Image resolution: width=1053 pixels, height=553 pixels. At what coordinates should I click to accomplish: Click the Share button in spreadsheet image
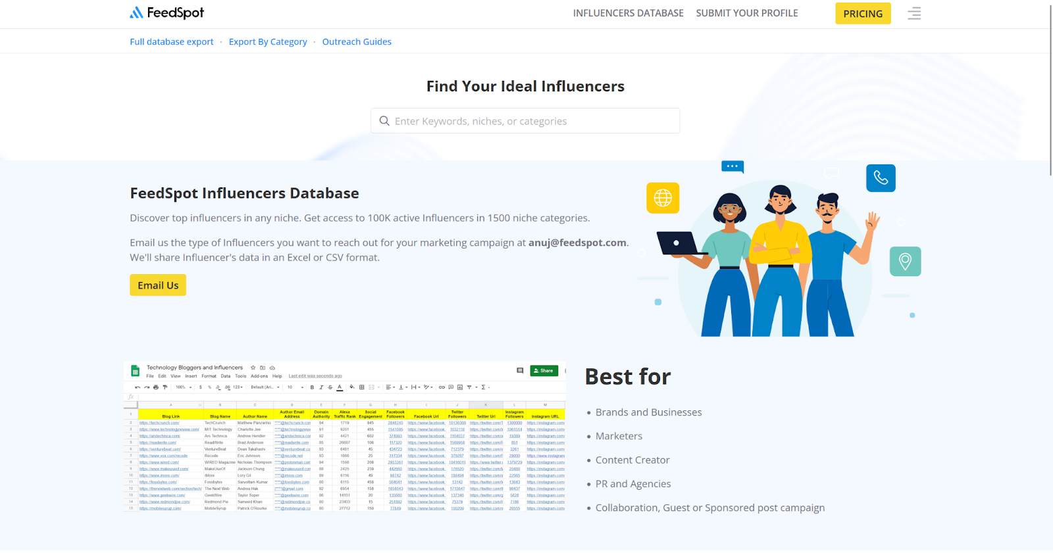pyautogui.click(x=544, y=371)
